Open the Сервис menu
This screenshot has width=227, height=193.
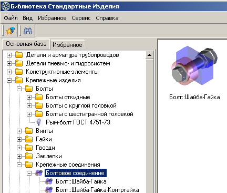pos(81,18)
